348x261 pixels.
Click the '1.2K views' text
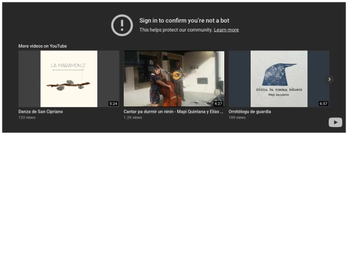[x=133, y=118]
